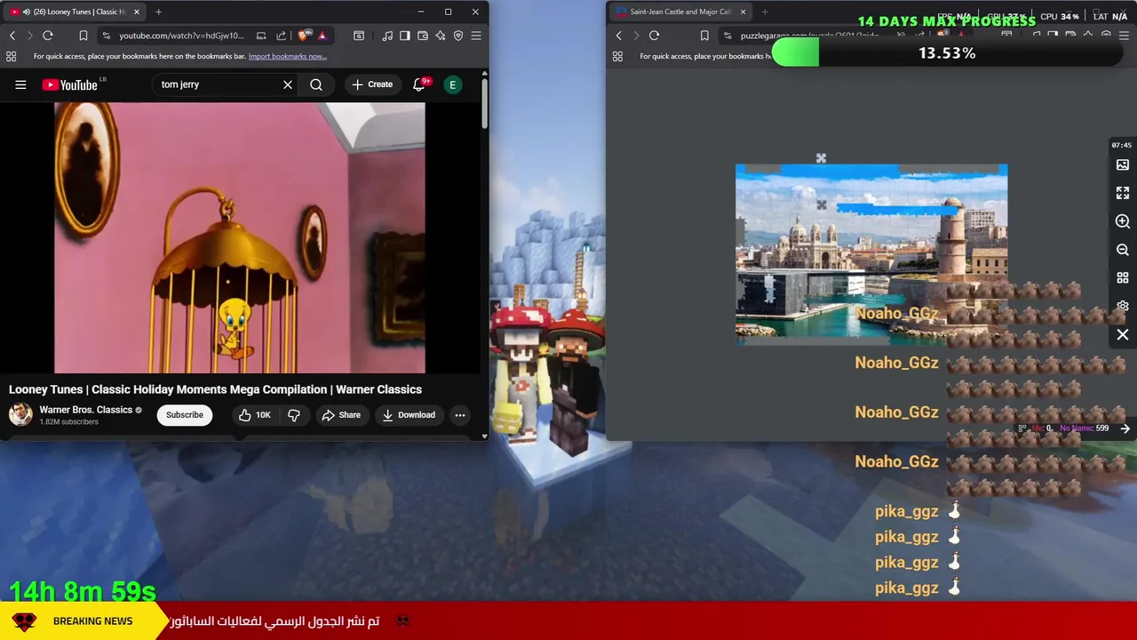Open Brave VPN shield icon
This screenshot has width=1137, height=640.
pyautogui.click(x=458, y=36)
